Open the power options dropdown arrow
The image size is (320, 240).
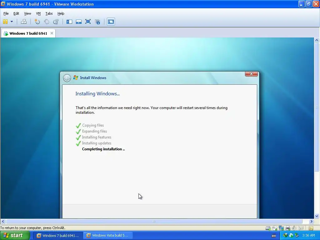point(12,22)
